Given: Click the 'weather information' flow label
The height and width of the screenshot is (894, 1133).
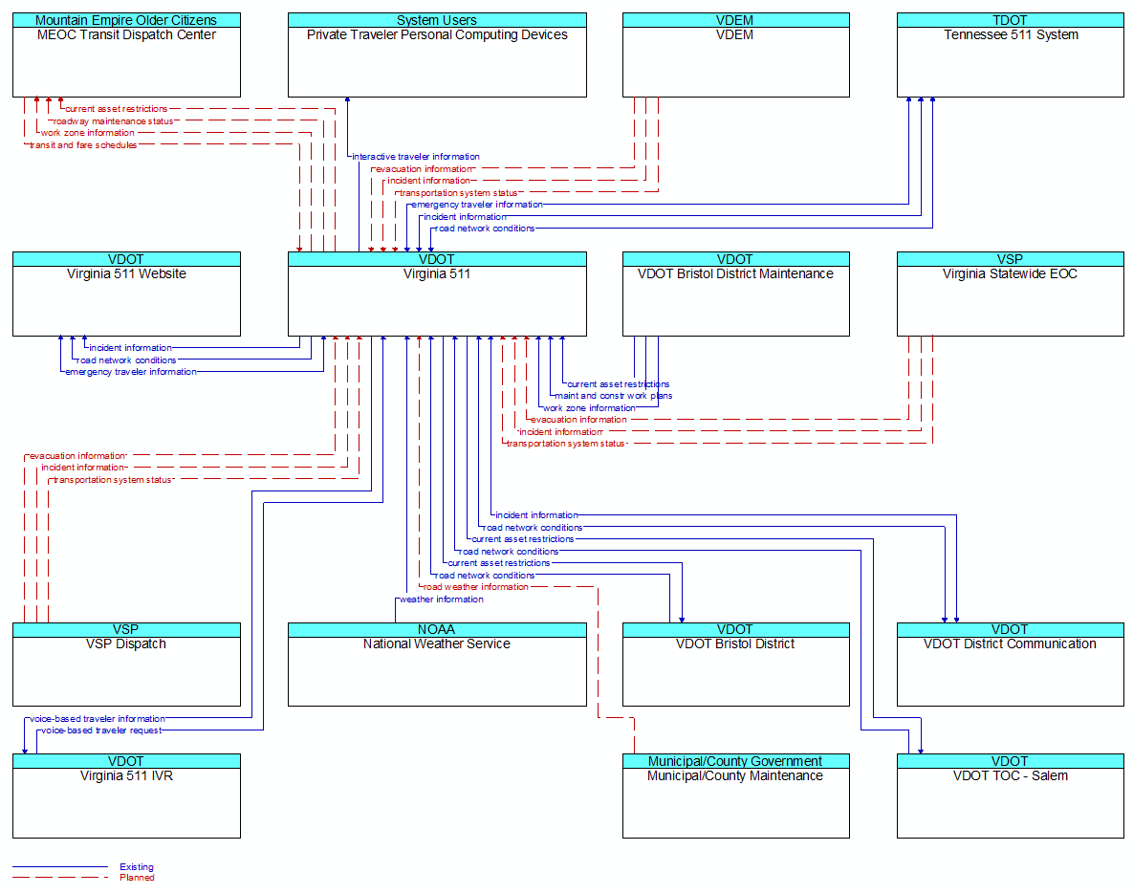Looking at the screenshot, I should 442,600.
